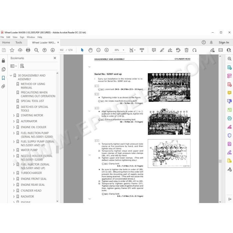The height and width of the screenshot is (233, 233).
Task: Switch to the Tools tab
Action: pos(19,43)
